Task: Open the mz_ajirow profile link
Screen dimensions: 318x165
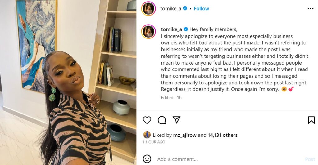Action: (185, 135)
